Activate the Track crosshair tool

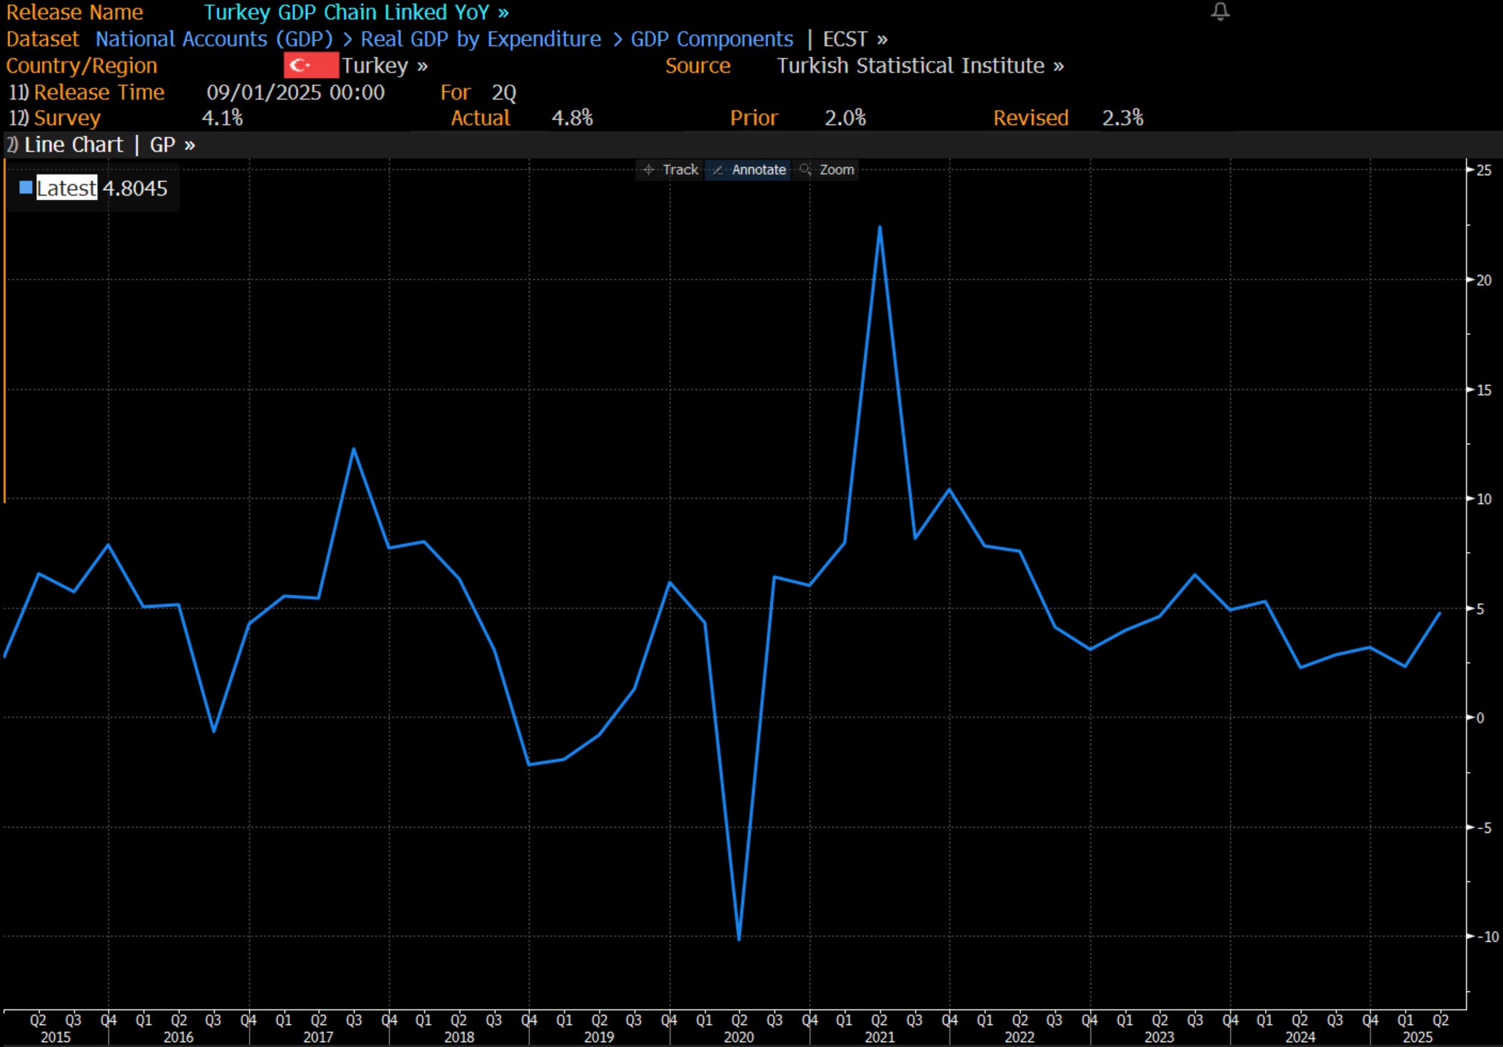coord(670,169)
